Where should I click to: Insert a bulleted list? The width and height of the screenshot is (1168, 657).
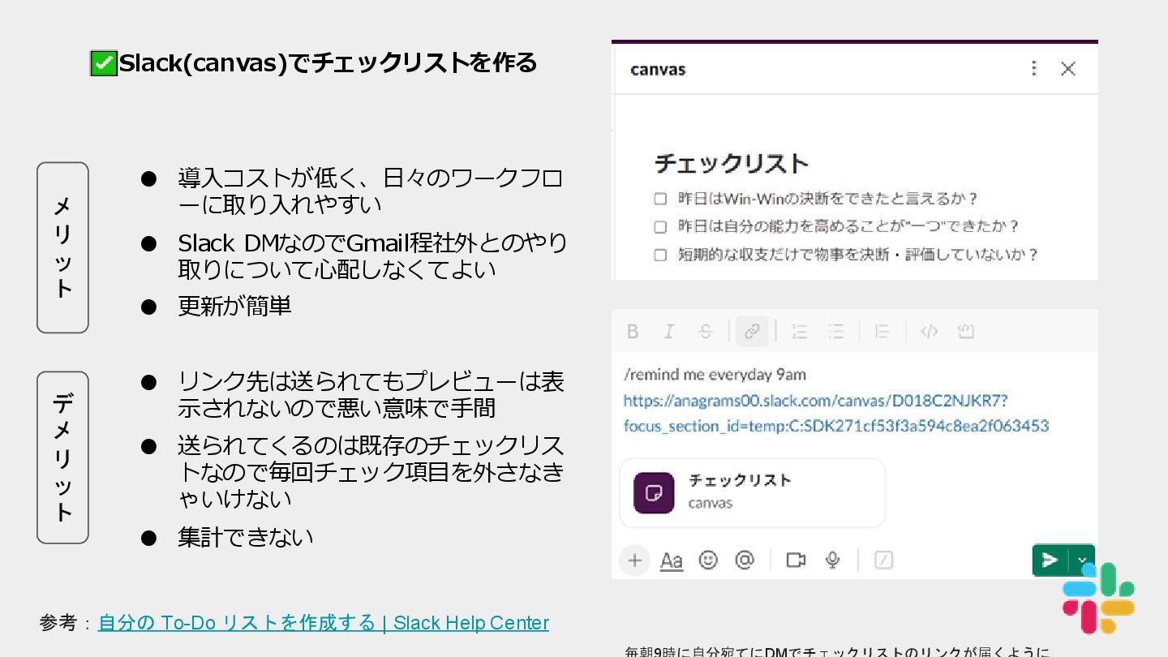coord(836,331)
